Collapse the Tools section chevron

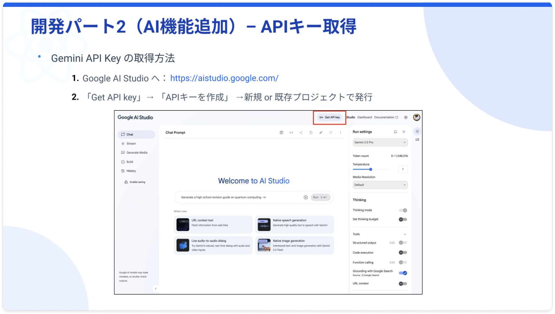click(405, 234)
